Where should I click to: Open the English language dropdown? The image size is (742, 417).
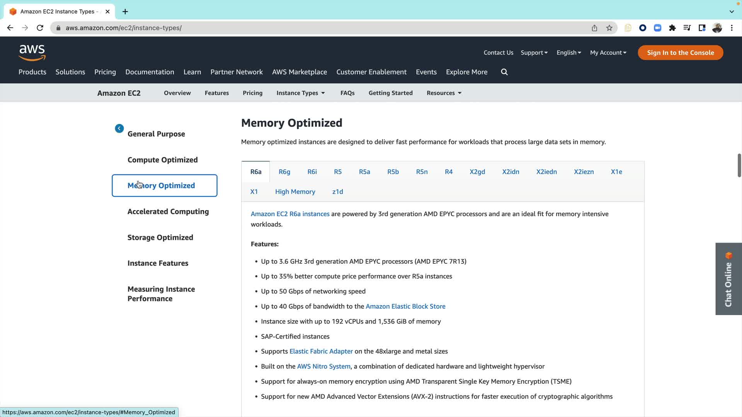tap(568, 53)
